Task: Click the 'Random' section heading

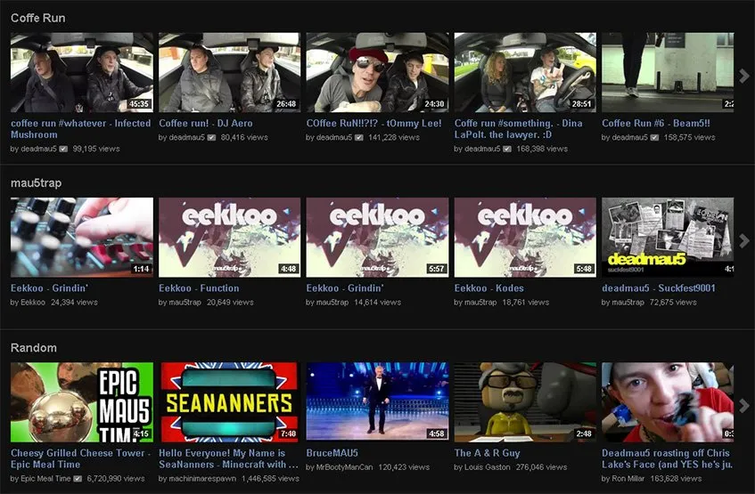Action: coord(34,348)
